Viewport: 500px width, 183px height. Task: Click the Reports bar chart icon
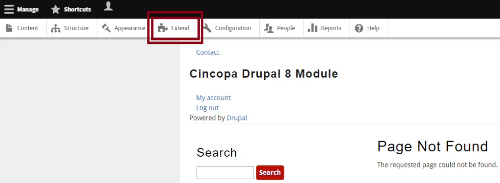312,28
